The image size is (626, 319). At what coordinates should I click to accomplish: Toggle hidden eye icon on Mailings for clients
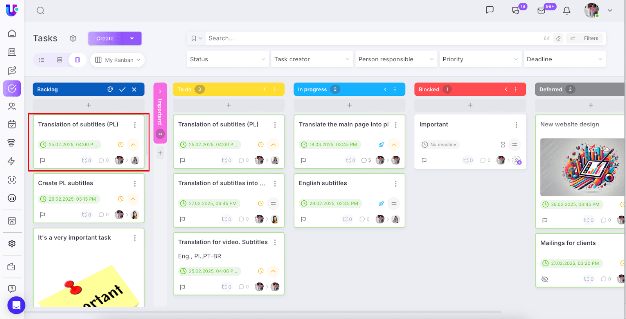point(545,279)
